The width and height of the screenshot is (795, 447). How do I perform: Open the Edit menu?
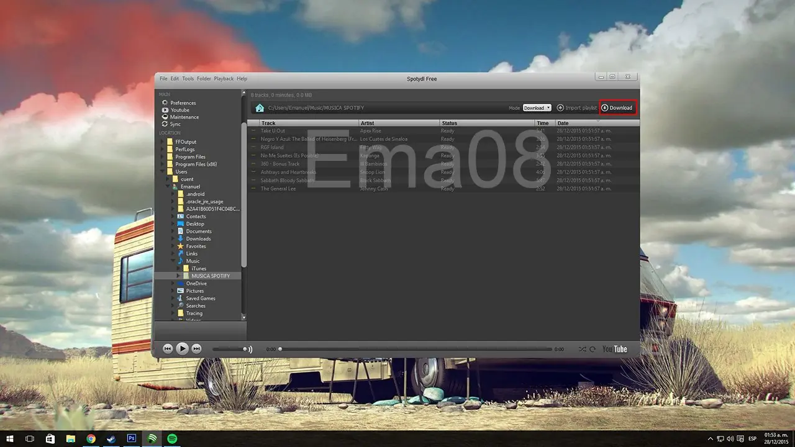coord(175,79)
